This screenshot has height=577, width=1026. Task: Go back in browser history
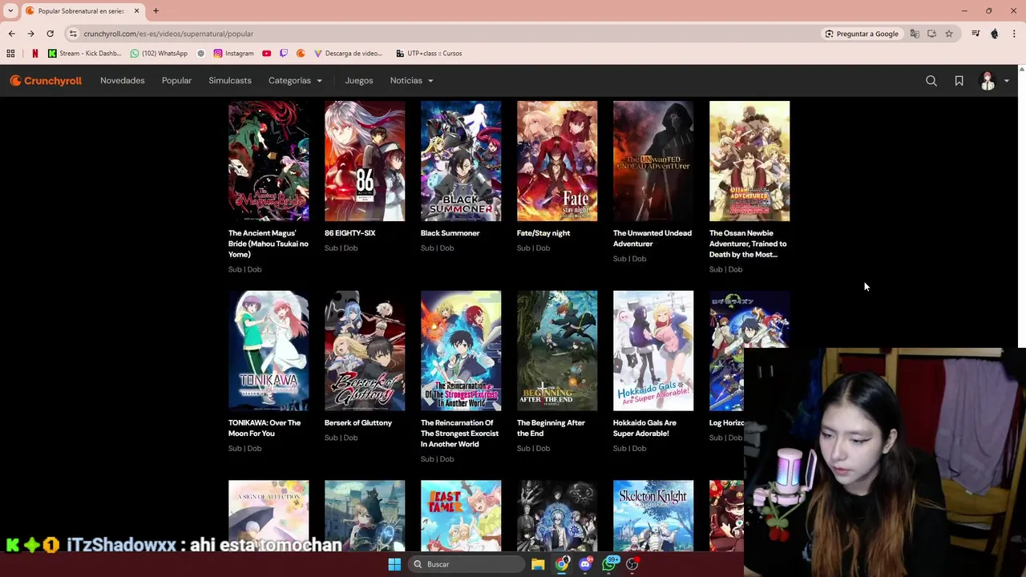tap(11, 34)
